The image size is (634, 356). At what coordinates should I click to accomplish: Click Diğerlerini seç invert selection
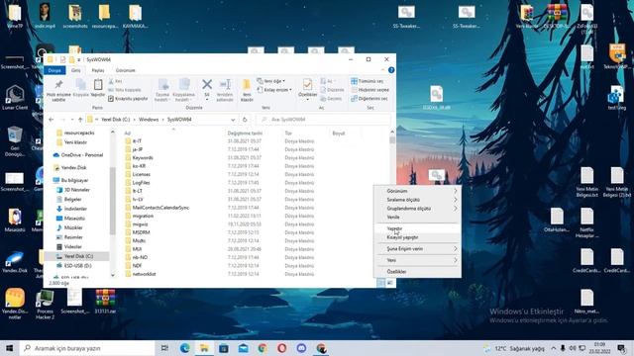pos(370,99)
